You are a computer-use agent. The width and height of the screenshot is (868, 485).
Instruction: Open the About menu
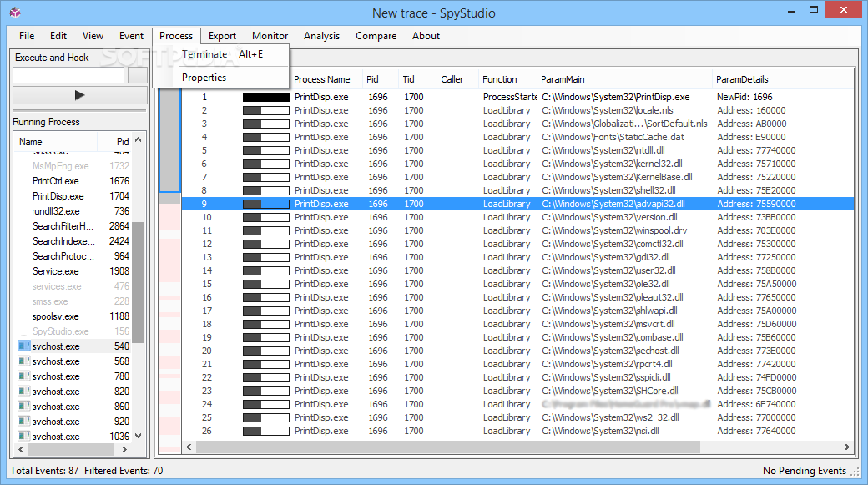point(426,35)
